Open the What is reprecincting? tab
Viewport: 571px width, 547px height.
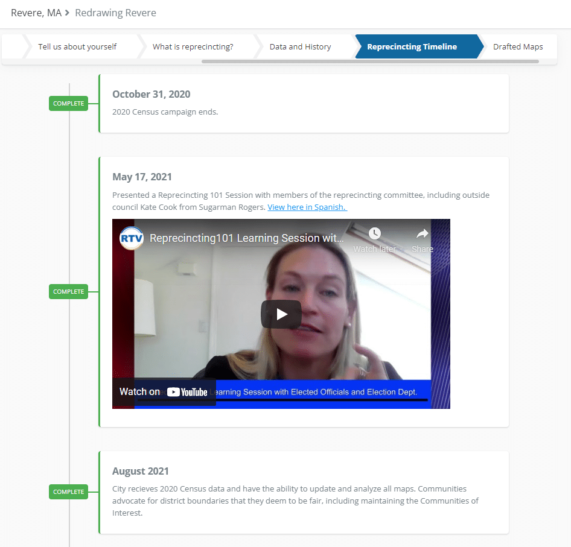pos(193,46)
